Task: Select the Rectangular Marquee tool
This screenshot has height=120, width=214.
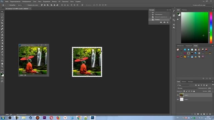Action: (x=2, y=14)
